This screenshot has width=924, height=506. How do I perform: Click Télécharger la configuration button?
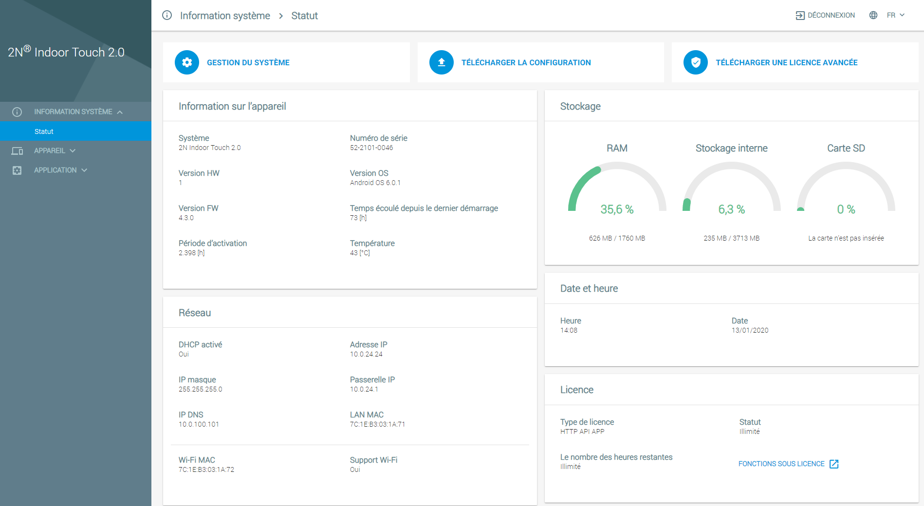pyautogui.click(x=540, y=62)
